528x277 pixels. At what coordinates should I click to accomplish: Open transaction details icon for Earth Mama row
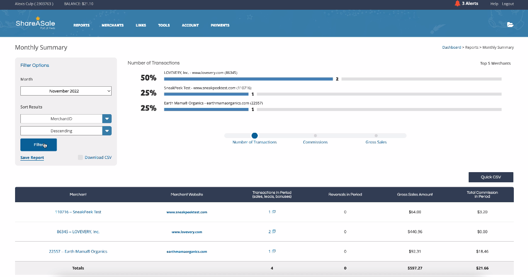tap(274, 251)
